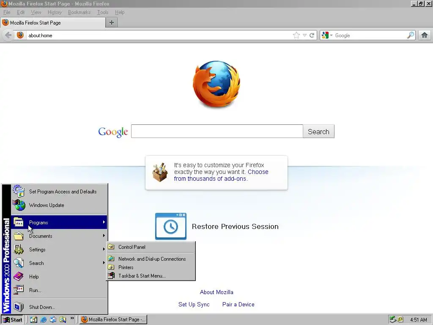Click the folder search quick launch icon

coord(63,319)
